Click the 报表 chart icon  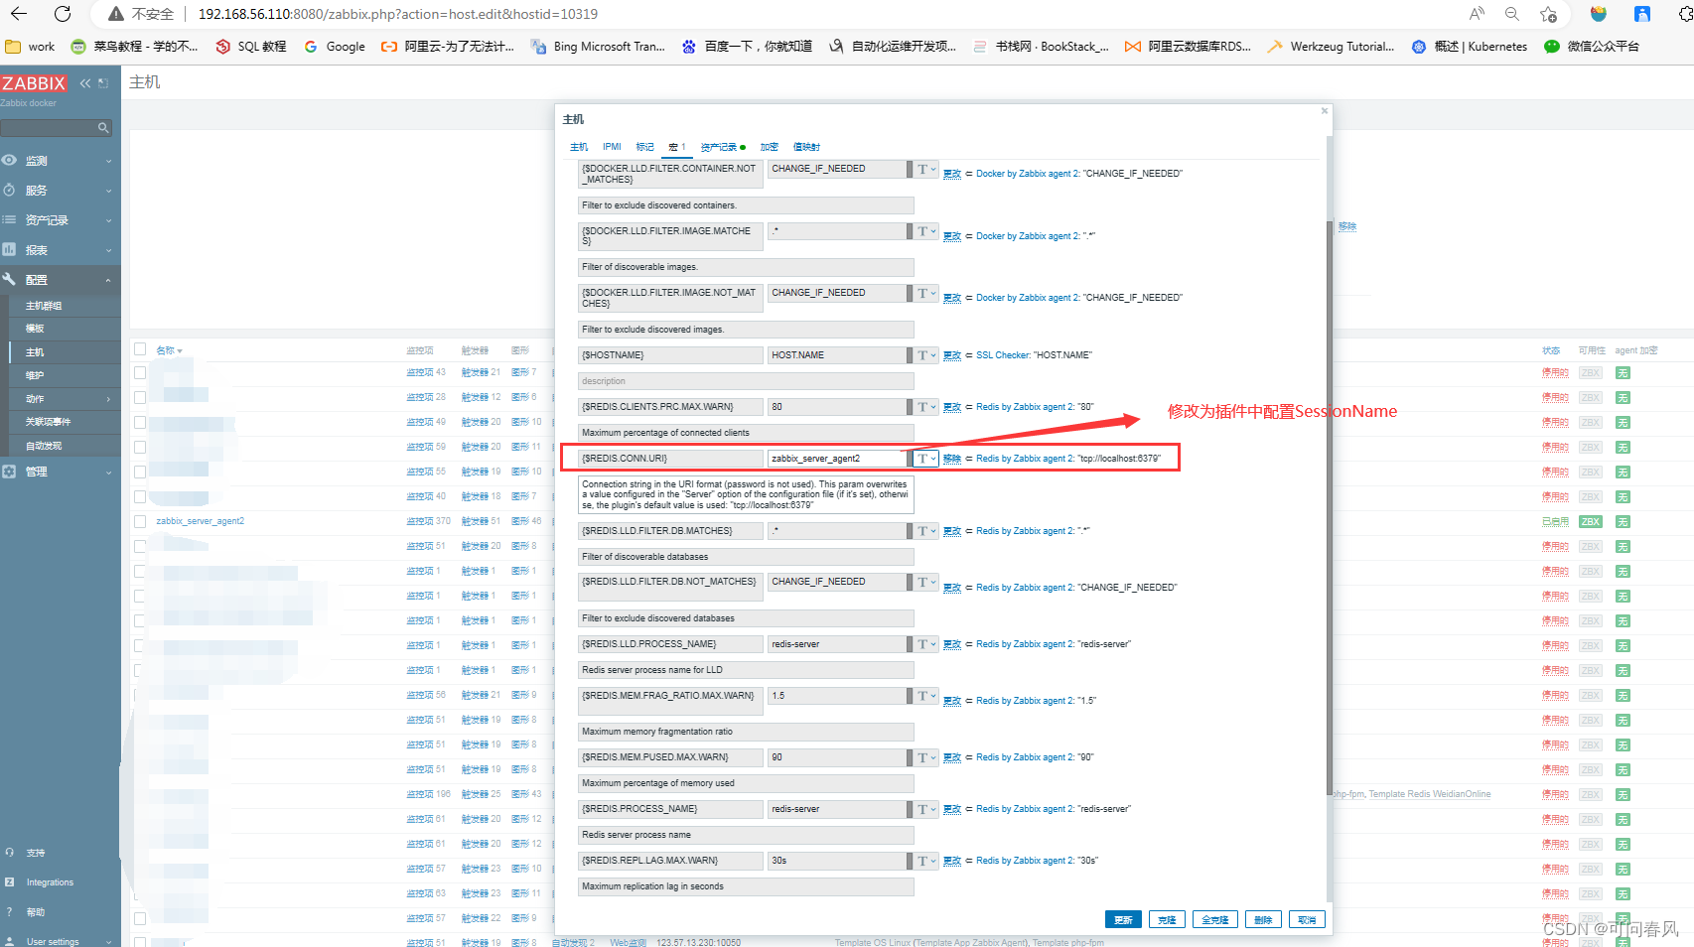tap(9, 249)
